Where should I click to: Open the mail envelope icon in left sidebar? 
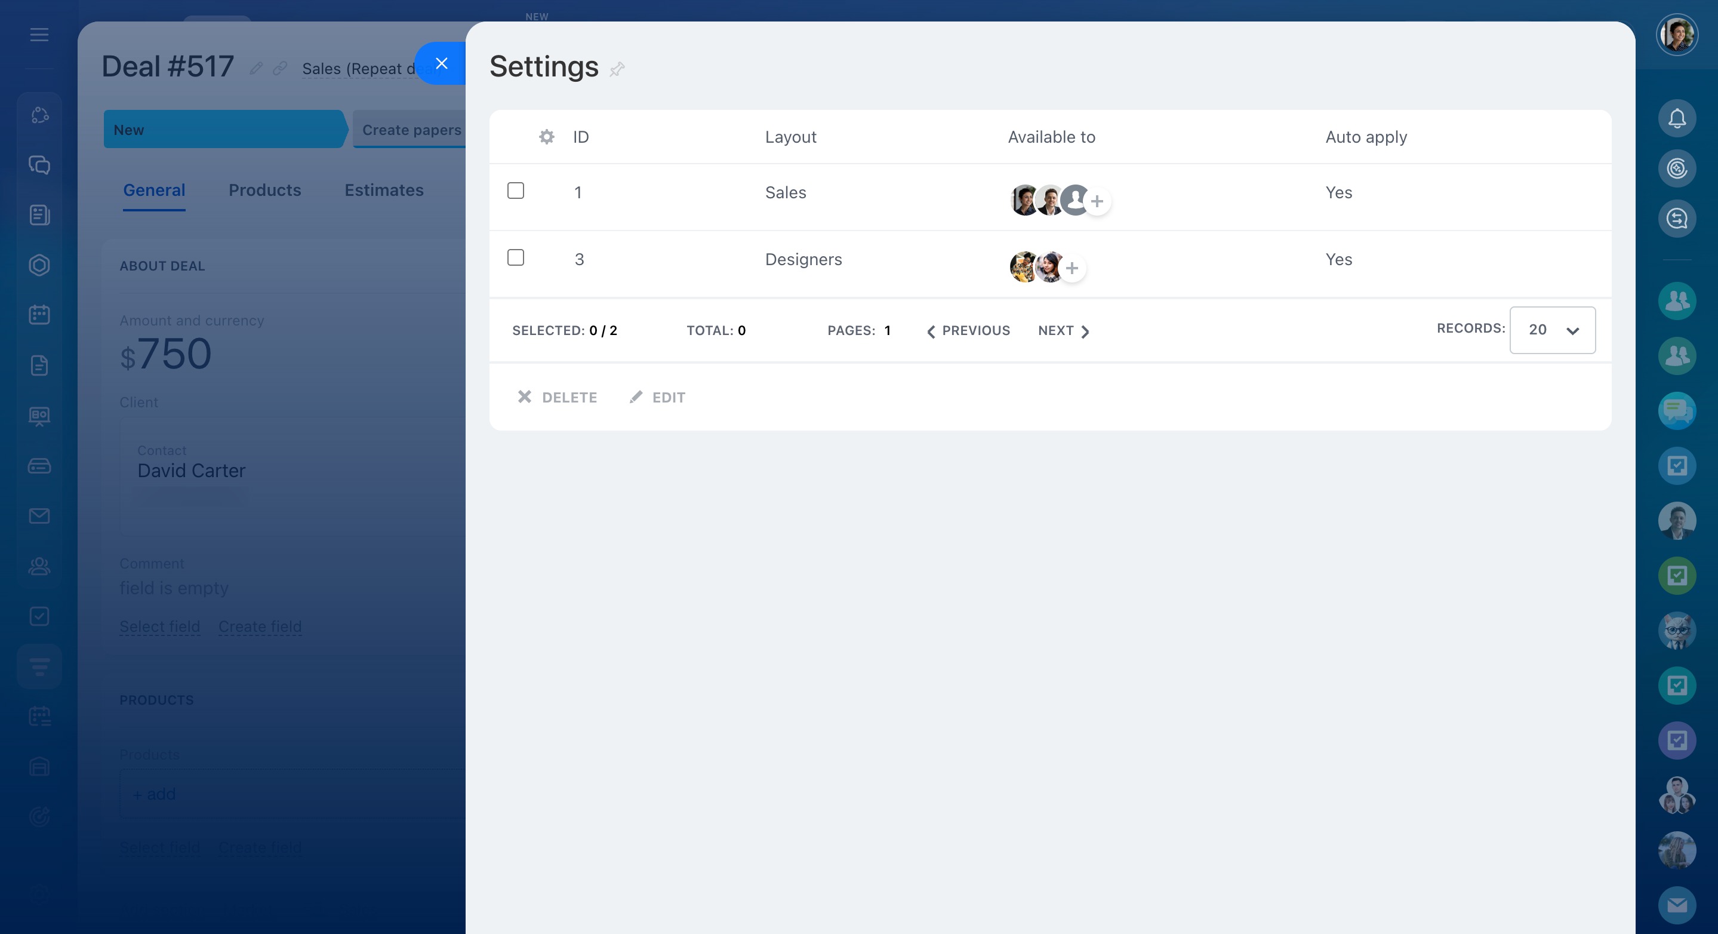tap(39, 516)
